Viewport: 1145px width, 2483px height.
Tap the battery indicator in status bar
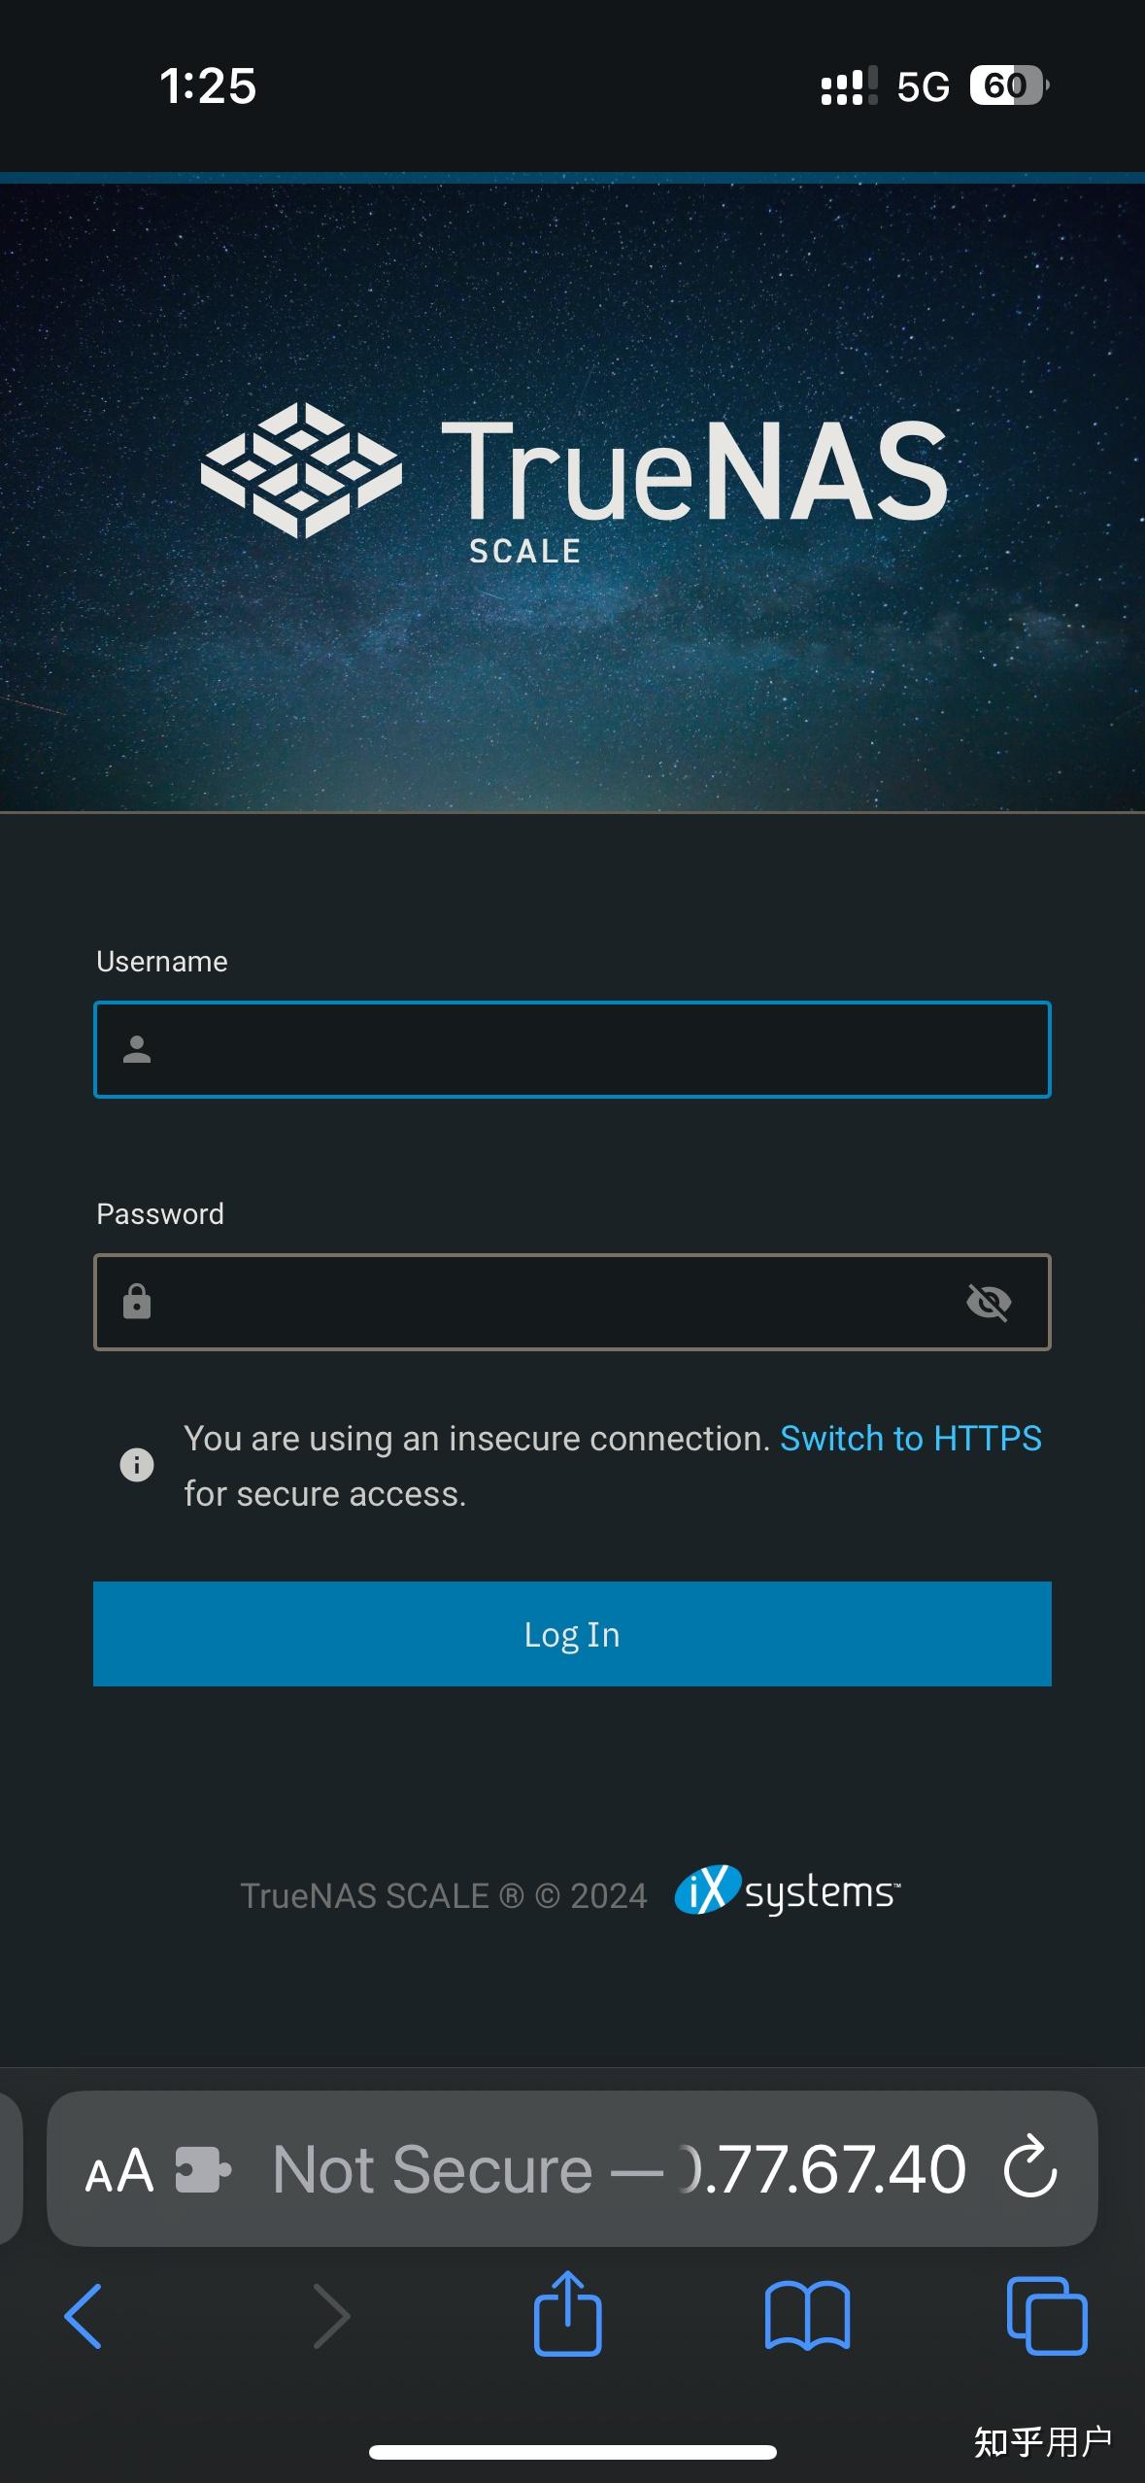tap(1005, 85)
